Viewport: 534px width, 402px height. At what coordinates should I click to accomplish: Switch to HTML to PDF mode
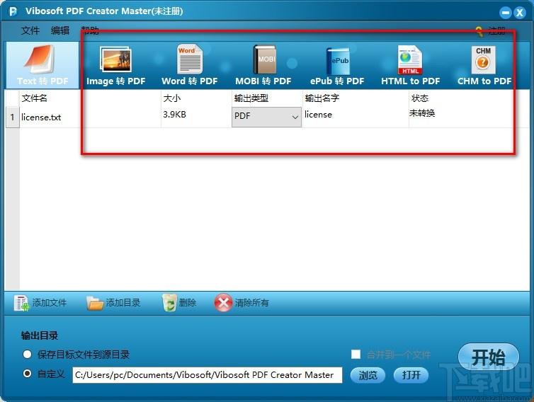click(x=410, y=65)
